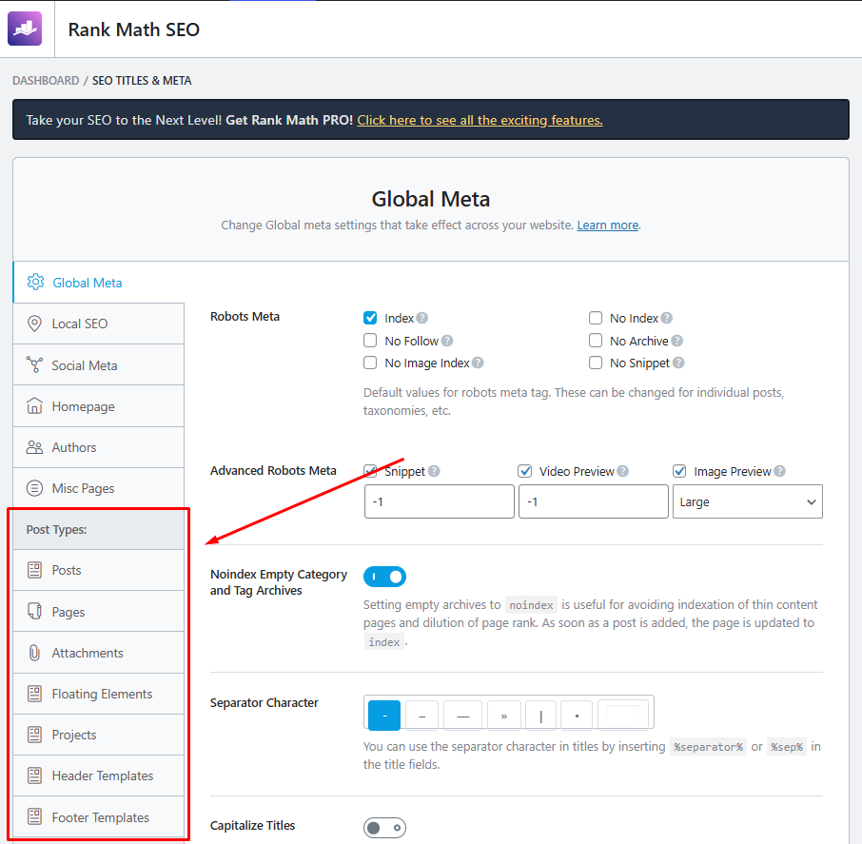Click the Misc Pages circle icon
Viewport: 862px width, 844px height.
pos(35,488)
